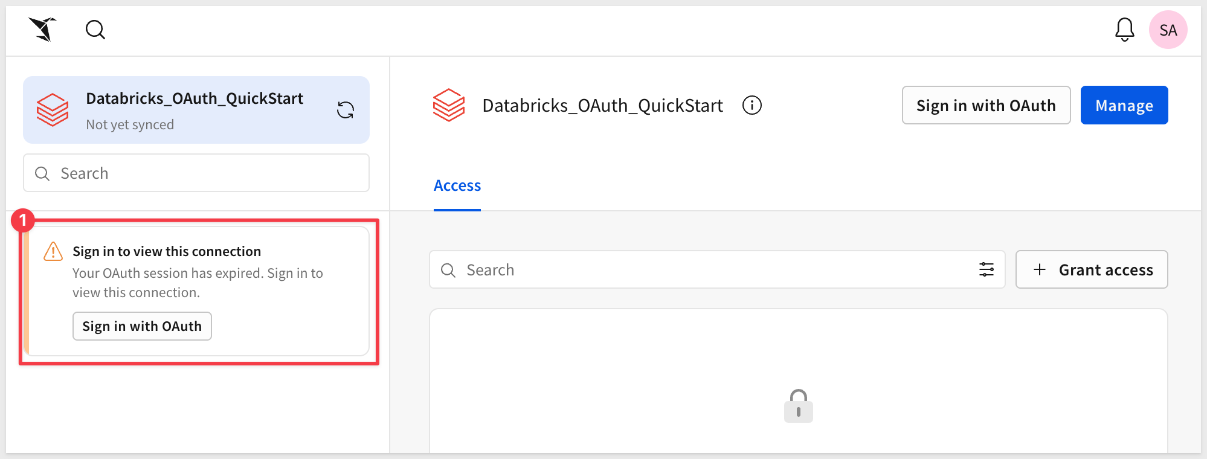Click the plus icon on Grant access
Screen dimensions: 1207x459
[x=1039, y=269]
